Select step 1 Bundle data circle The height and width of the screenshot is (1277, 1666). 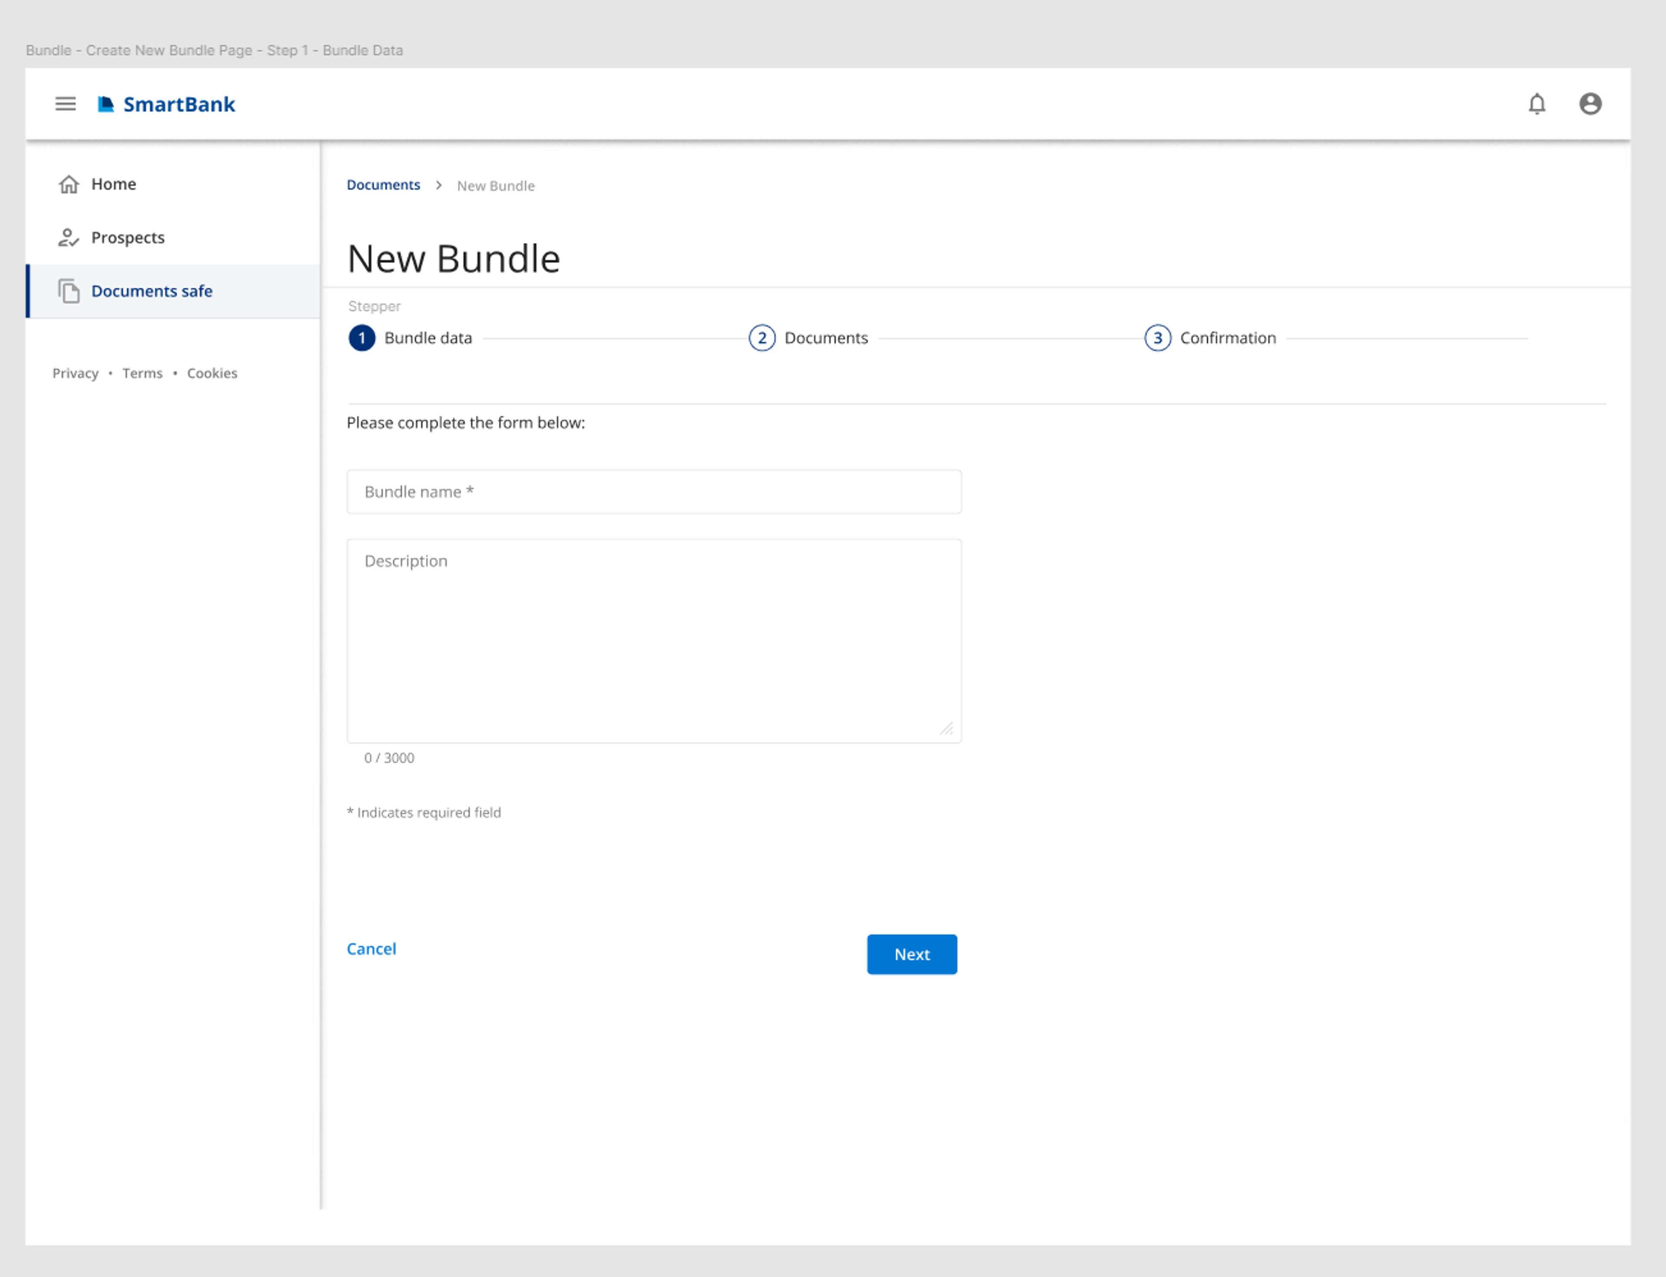point(362,338)
